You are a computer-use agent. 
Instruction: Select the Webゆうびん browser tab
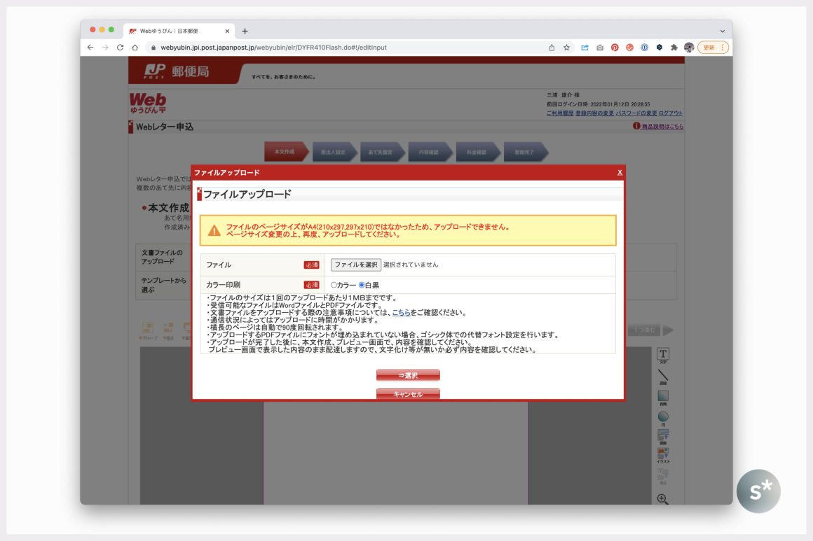[x=175, y=31]
